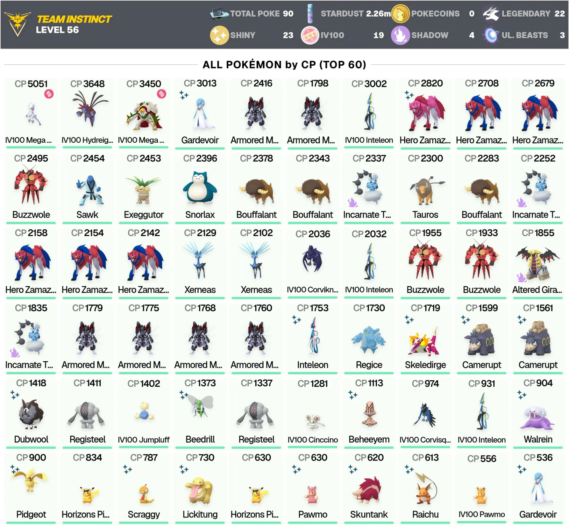The height and width of the screenshot is (529, 569).
Task: Click shiny sparkle on Hero Zamazenta CP 2820
Action: (409, 95)
